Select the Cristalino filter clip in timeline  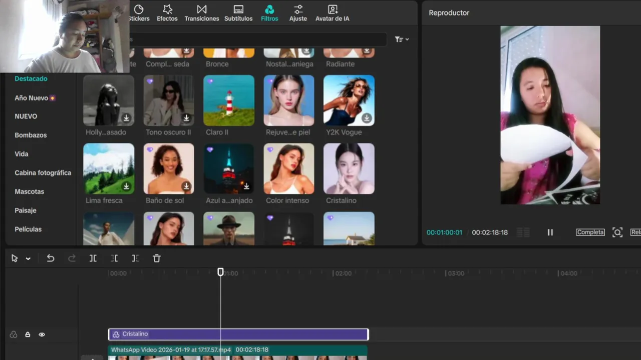click(238, 334)
